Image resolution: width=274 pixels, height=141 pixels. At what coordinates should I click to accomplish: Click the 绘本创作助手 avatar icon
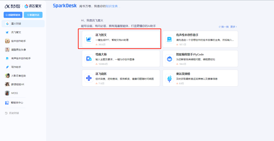pos(7,41)
